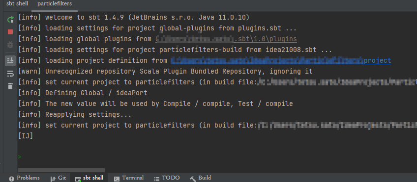Click the sbt shell icon in the bottom bar
Screen dimensions: 417x182
click(x=78, y=179)
